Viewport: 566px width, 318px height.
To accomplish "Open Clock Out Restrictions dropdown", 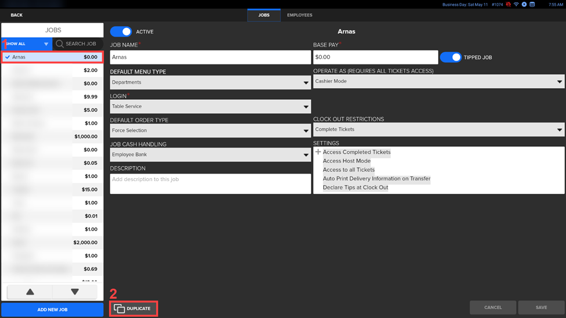I will point(439,129).
